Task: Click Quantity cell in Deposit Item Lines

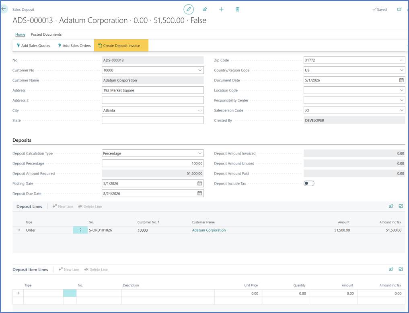Action: pos(286,293)
